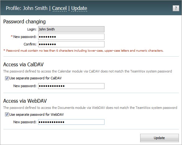Click the Confirm: label

30,44
